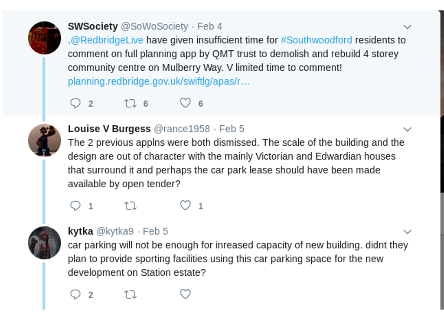
Task: Expand options menu on Louise's tweet
Action: pyautogui.click(x=407, y=129)
